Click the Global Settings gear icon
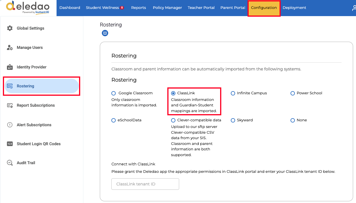 [10, 28]
